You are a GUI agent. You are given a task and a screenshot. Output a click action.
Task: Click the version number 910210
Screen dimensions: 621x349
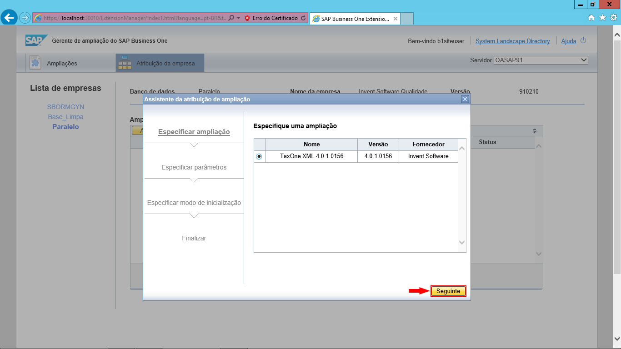(x=529, y=91)
